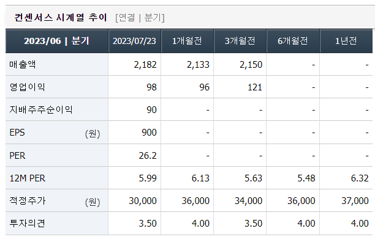Select the 분기 option in brackets
375x237 pixels.
click(153, 18)
